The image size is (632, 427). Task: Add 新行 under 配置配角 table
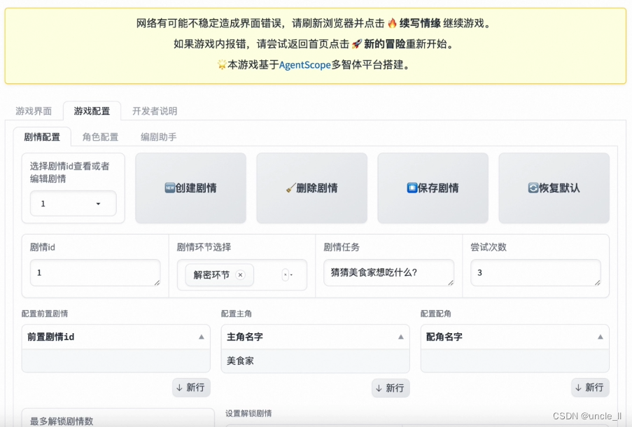[590, 388]
